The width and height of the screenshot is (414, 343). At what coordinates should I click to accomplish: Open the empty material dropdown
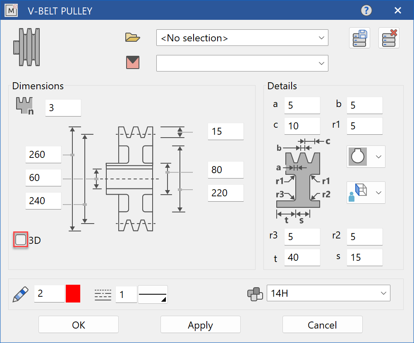pyautogui.click(x=242, y=63)
